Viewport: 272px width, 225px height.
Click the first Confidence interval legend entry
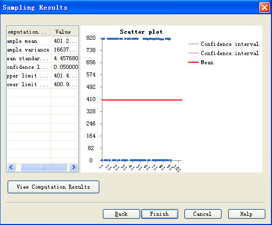(x=224, y=44)
